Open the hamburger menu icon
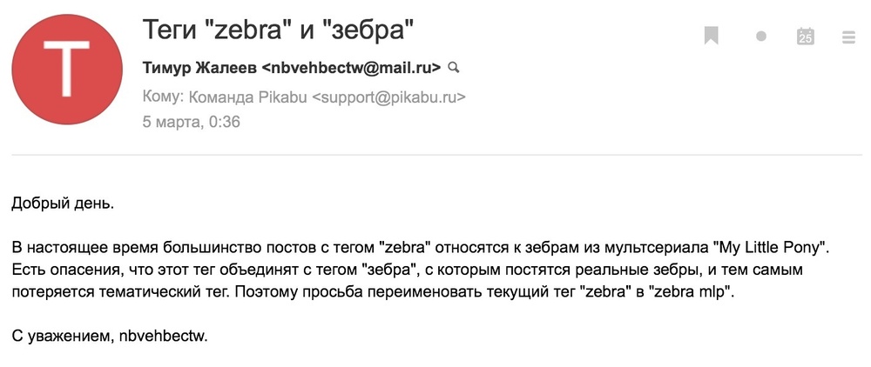The image size is (871, 367). [849, 37]
